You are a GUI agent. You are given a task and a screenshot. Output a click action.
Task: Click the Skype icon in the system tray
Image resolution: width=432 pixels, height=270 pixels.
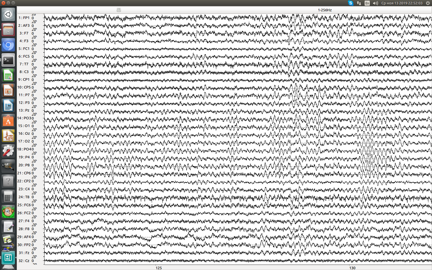tap(351, 3)
